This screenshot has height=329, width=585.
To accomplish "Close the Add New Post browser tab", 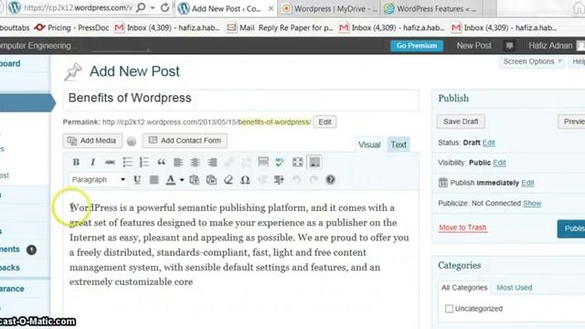I will pyautogui.click(x=271, y=8).
